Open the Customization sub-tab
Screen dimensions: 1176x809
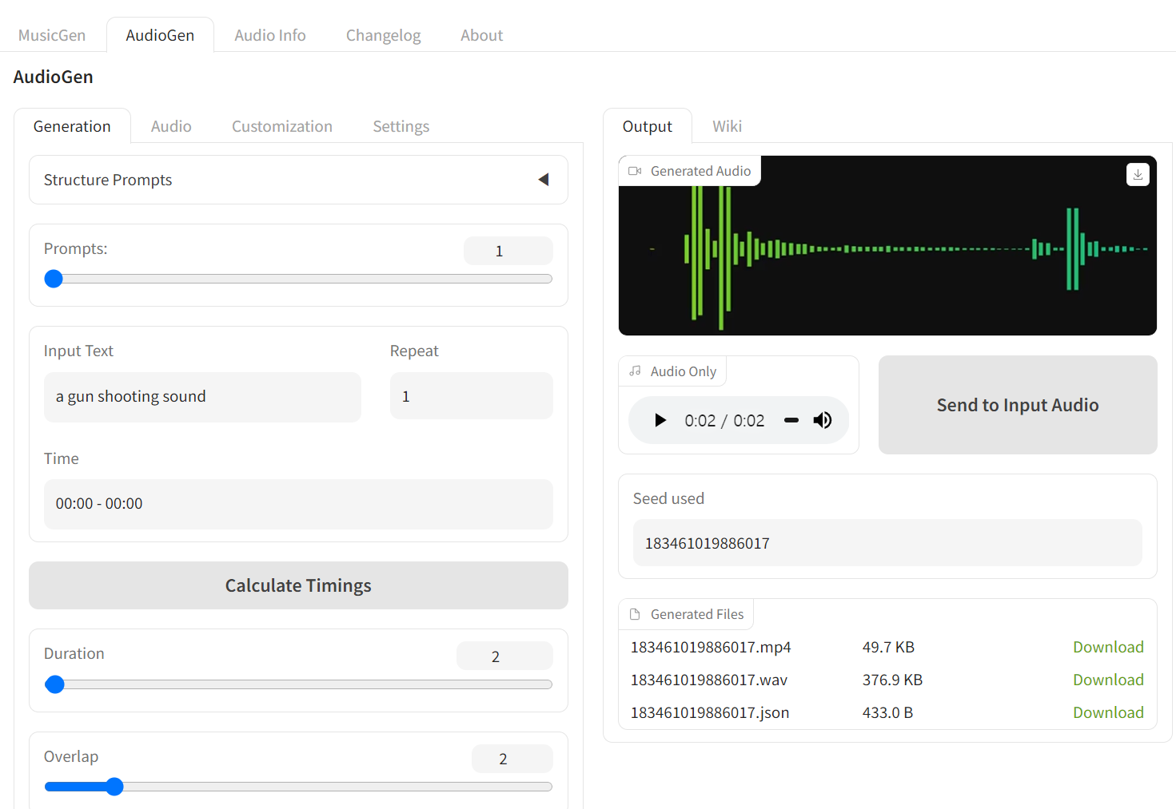click(x=282, y=126)
